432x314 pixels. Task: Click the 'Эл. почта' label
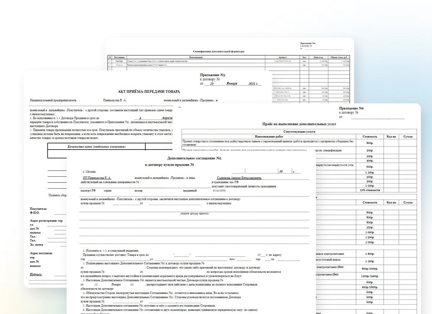(37, 245)
